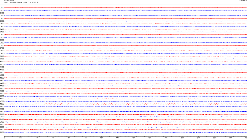This screenshot has height=139, width=247.
Task: Click the 2m tick label on time axis
Action: click(x=21, y=138)
